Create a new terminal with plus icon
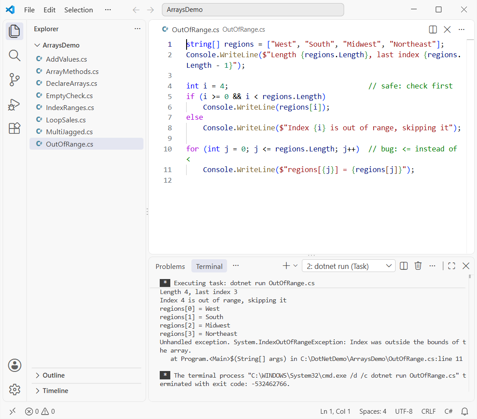The width and height of the screenshot is (477, 419). 286,266
